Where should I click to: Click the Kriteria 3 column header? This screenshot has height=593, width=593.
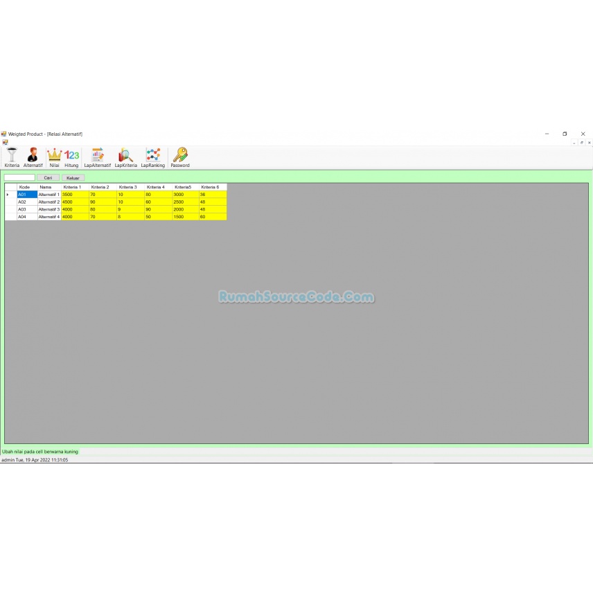tap(130, 187)
